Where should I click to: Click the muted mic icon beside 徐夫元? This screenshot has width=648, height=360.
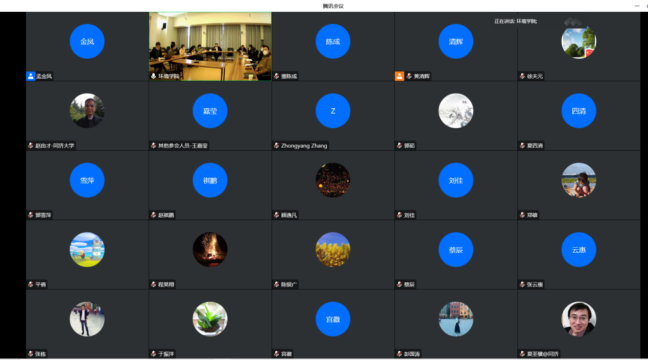[522, 76]
